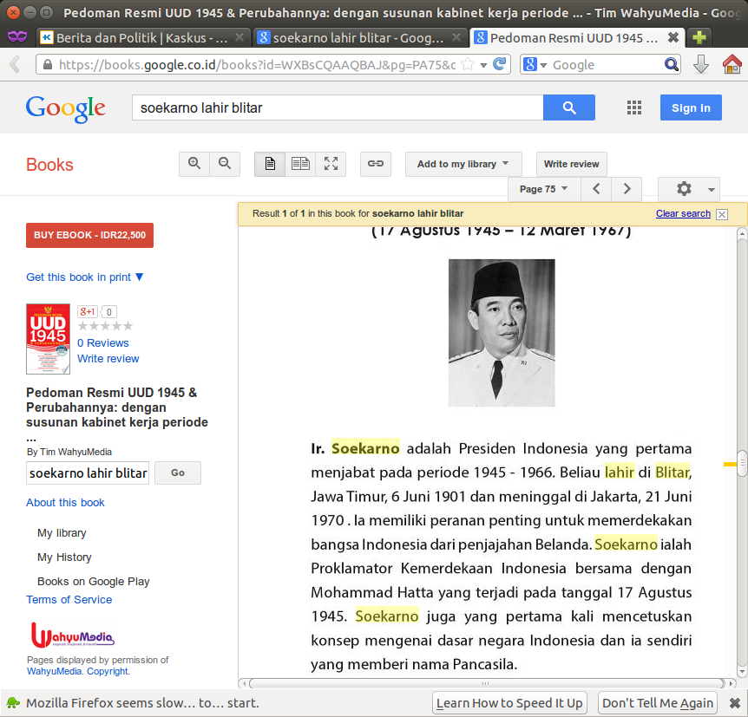Switch to two-page view
The width and height of the screenshot is (748, 717).
pos(300,164)
